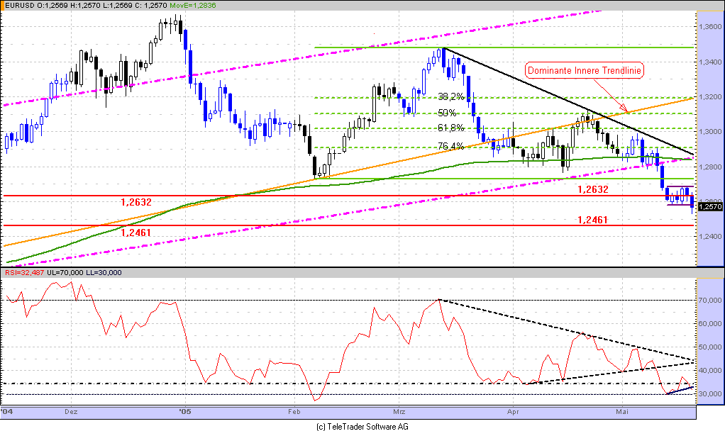Click the orange marker beside EURUSD title
Screen dimensions: 725x431
(x=4, y=5)
